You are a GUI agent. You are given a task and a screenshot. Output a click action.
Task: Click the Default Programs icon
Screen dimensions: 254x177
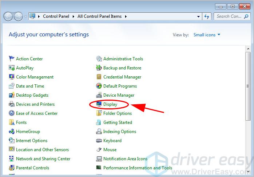(99, 86)
